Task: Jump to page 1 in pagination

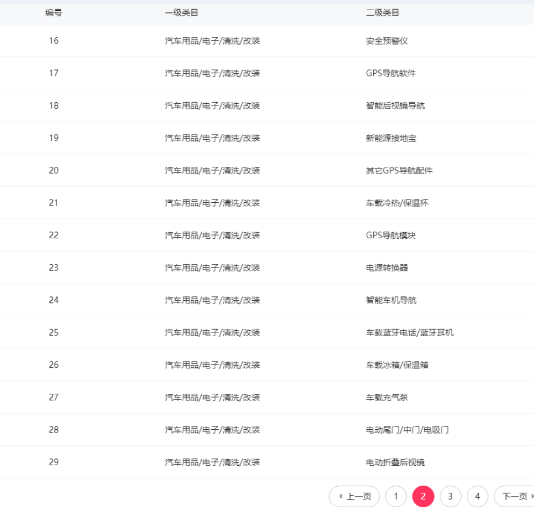Action: click(x=396, y=496)
